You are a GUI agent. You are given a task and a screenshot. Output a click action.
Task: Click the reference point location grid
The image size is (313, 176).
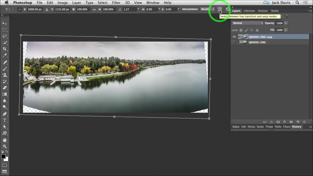click(20, 9)
